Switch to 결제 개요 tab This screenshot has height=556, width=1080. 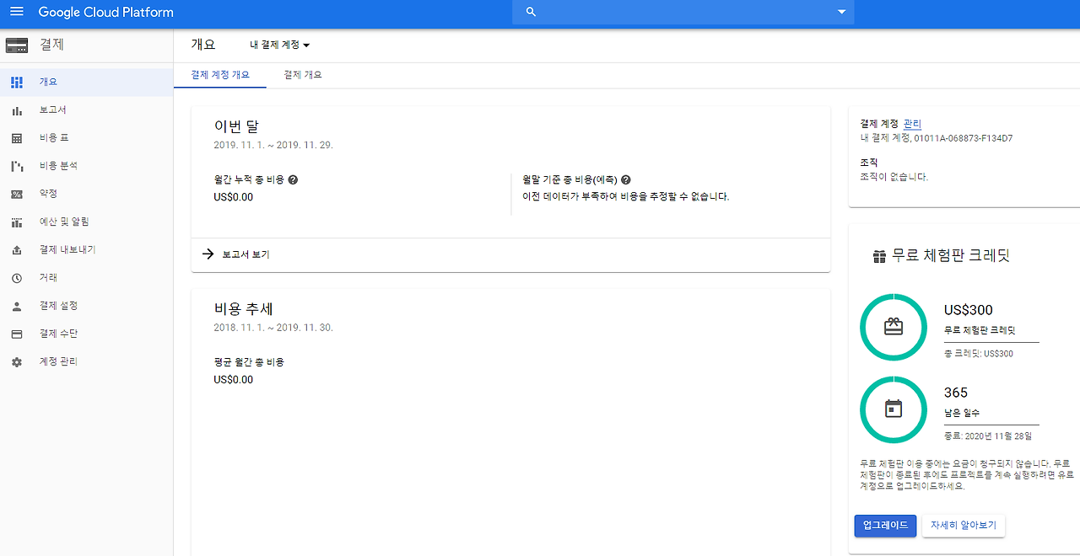coord(303,75)
